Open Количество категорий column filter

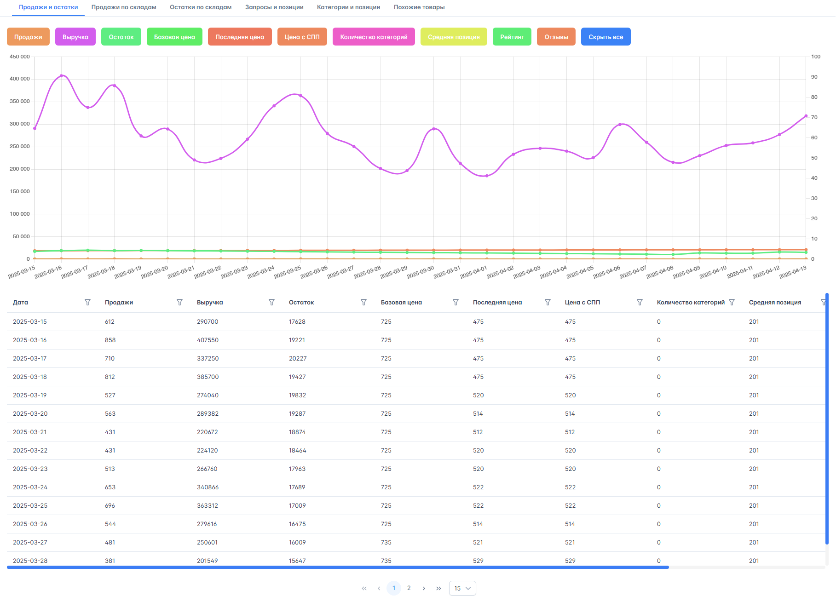click(x=732, y=302)
